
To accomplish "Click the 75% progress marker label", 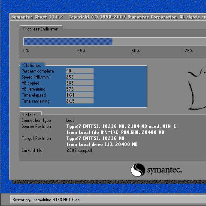I will tap(189, 51).
